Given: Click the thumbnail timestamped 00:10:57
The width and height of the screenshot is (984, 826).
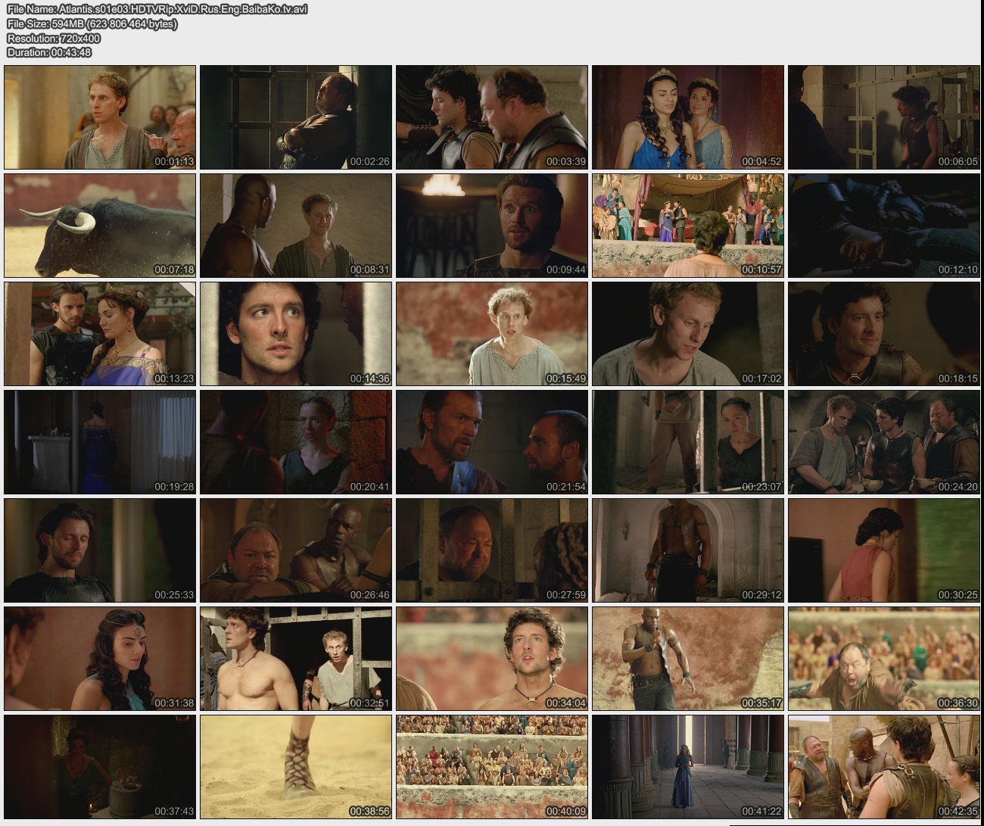Looking at the screenshot, I should pos(687,226).
